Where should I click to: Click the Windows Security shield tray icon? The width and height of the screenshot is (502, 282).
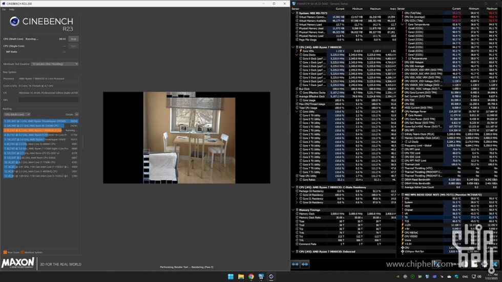[456, 276]
